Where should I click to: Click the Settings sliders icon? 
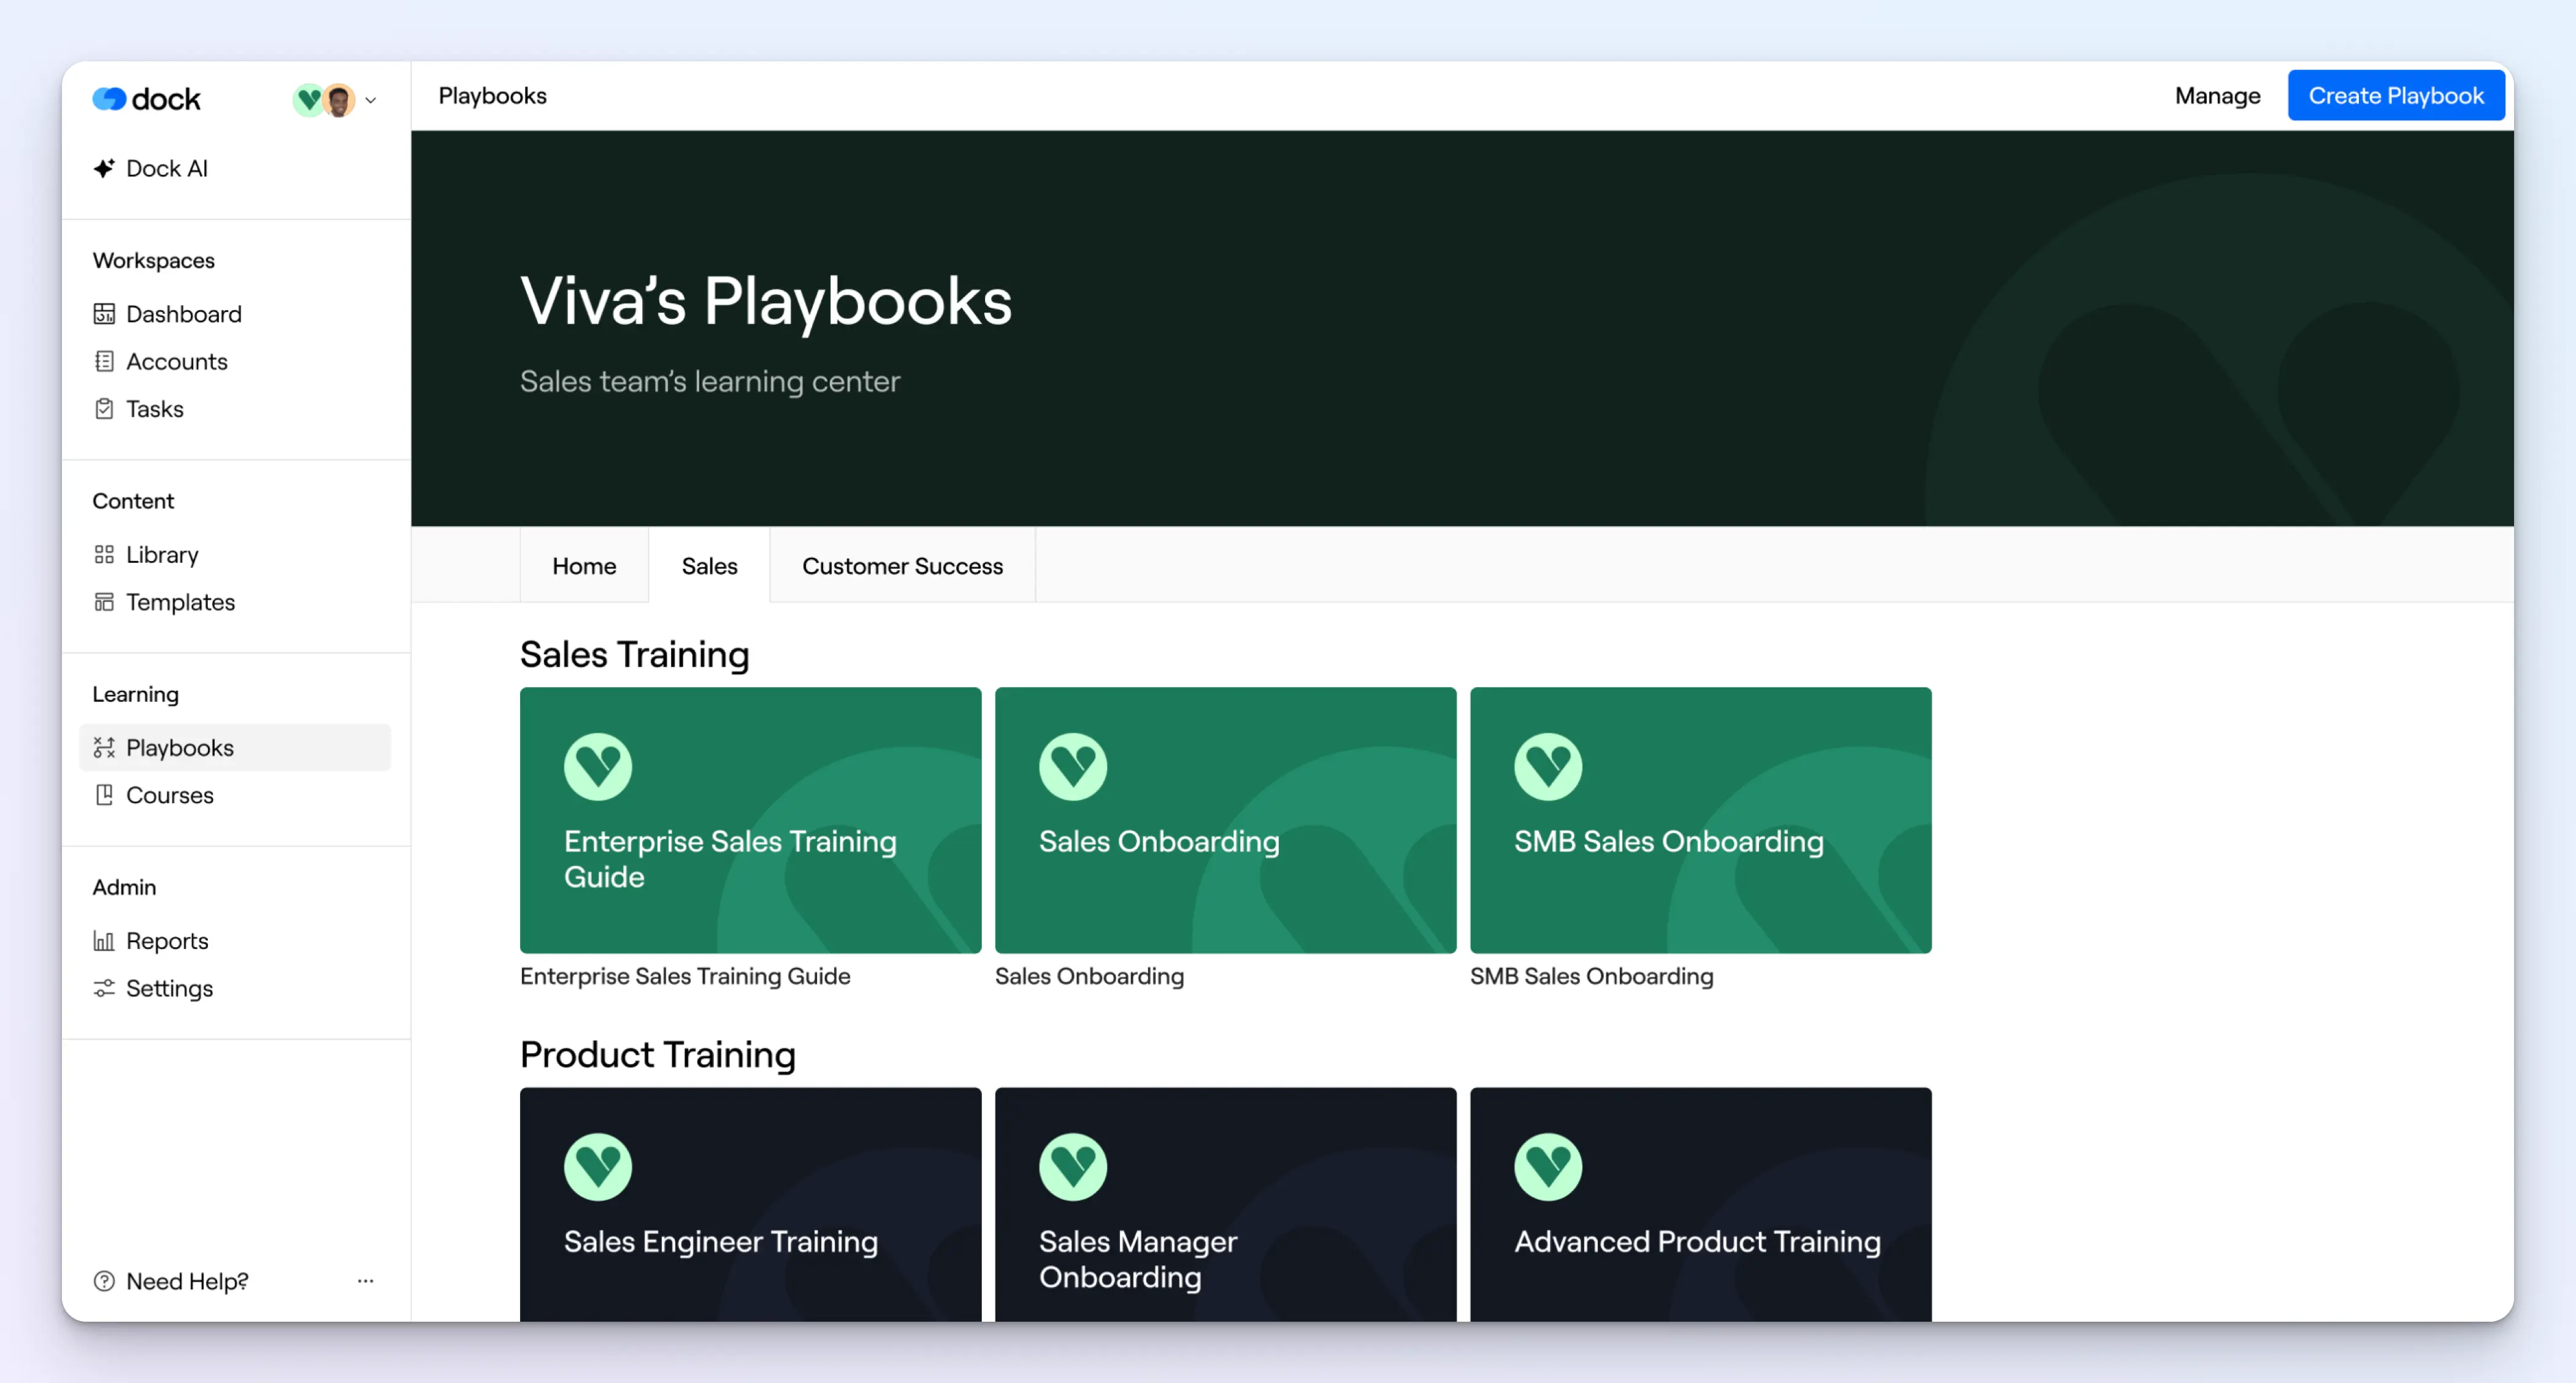pyautogui.click(x=104, y=988)
